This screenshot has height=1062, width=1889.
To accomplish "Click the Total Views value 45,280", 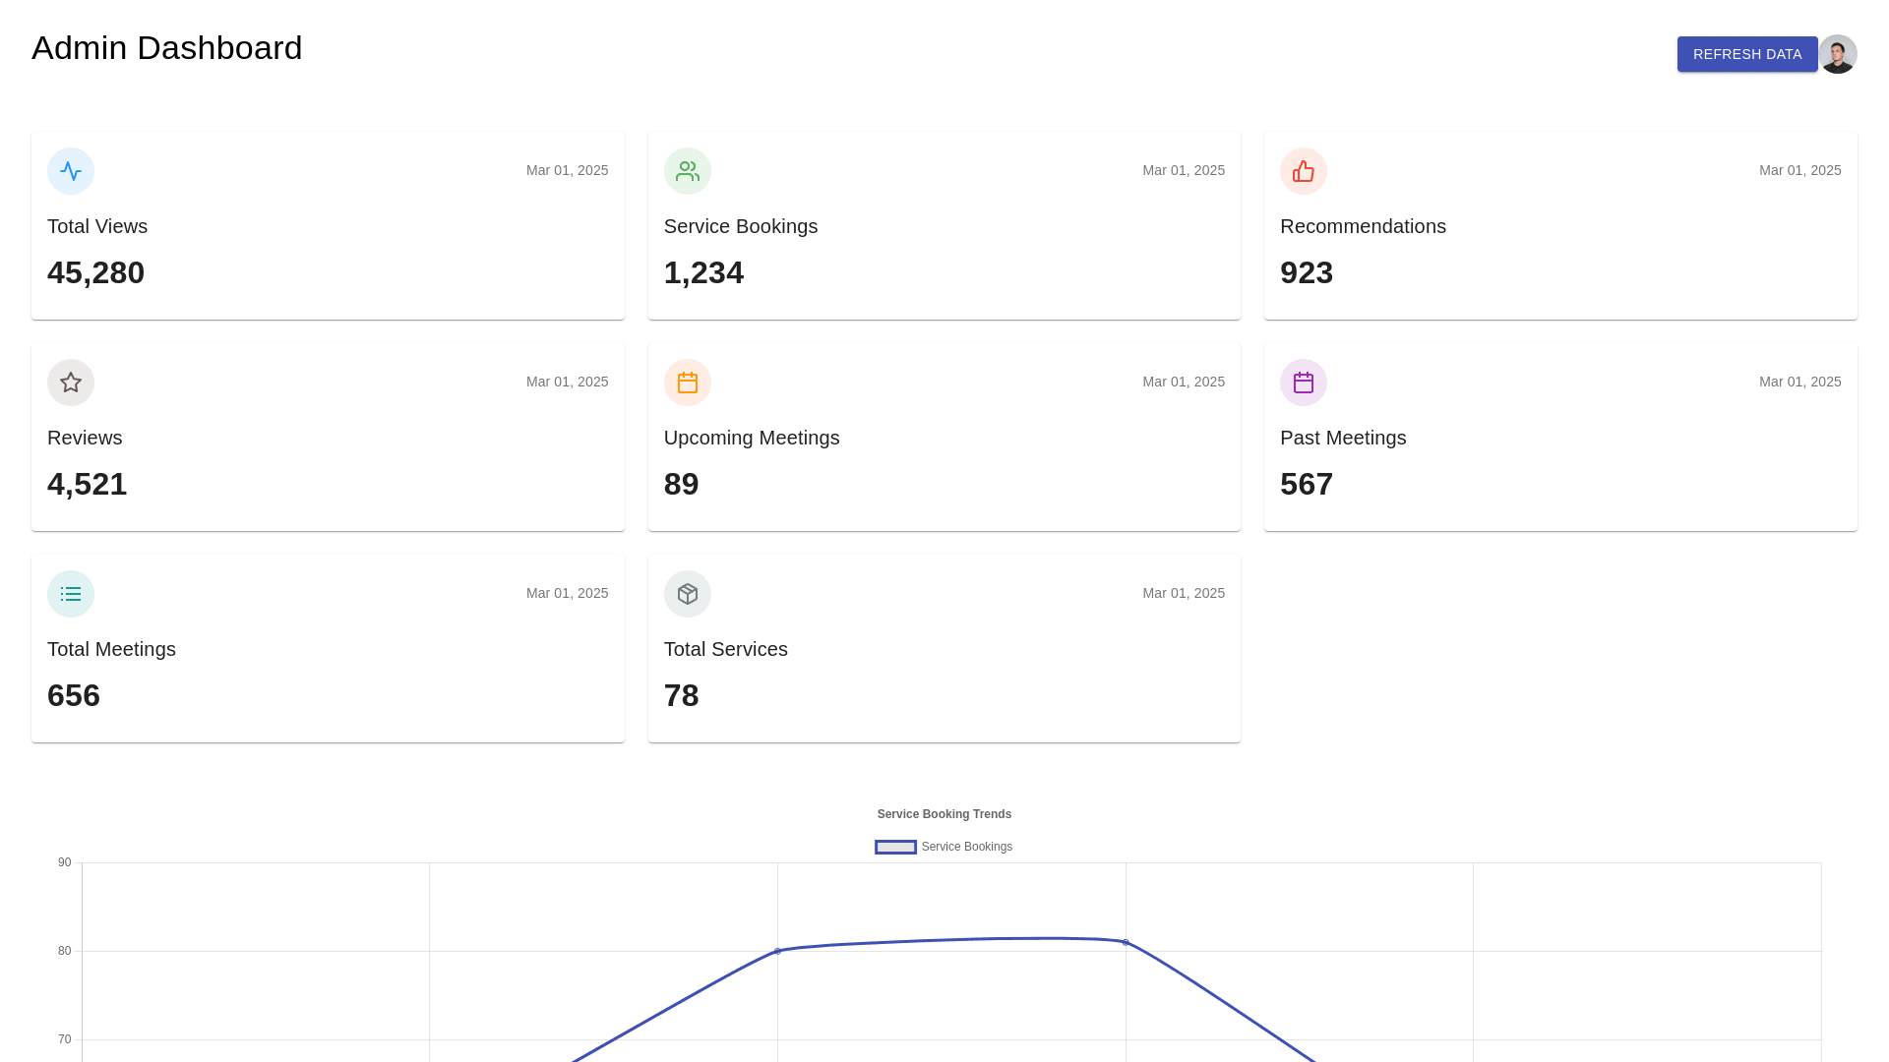I will tap(95, 272).
